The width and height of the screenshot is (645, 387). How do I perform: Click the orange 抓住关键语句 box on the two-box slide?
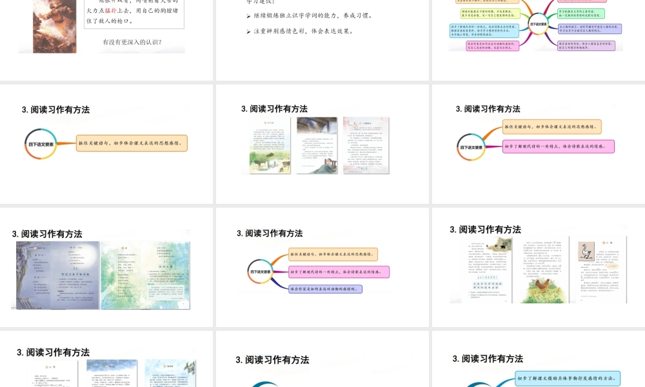click(552, 126)
